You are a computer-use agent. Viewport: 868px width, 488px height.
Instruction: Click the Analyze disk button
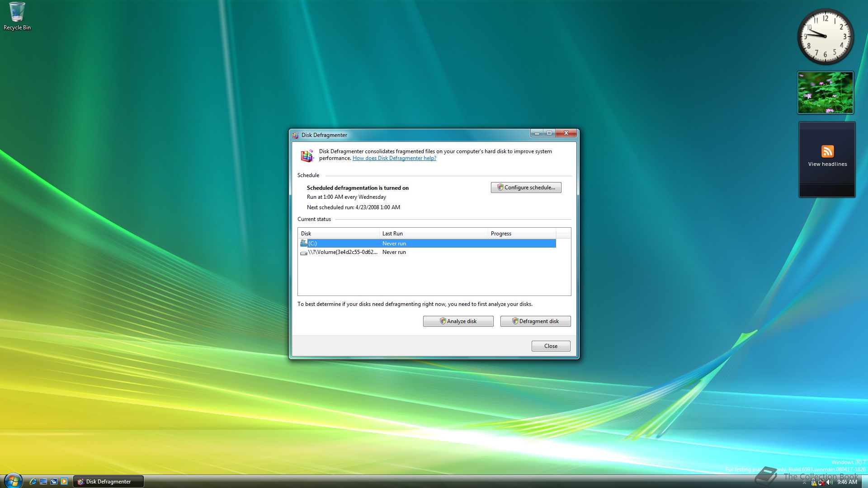coord(458,321)
